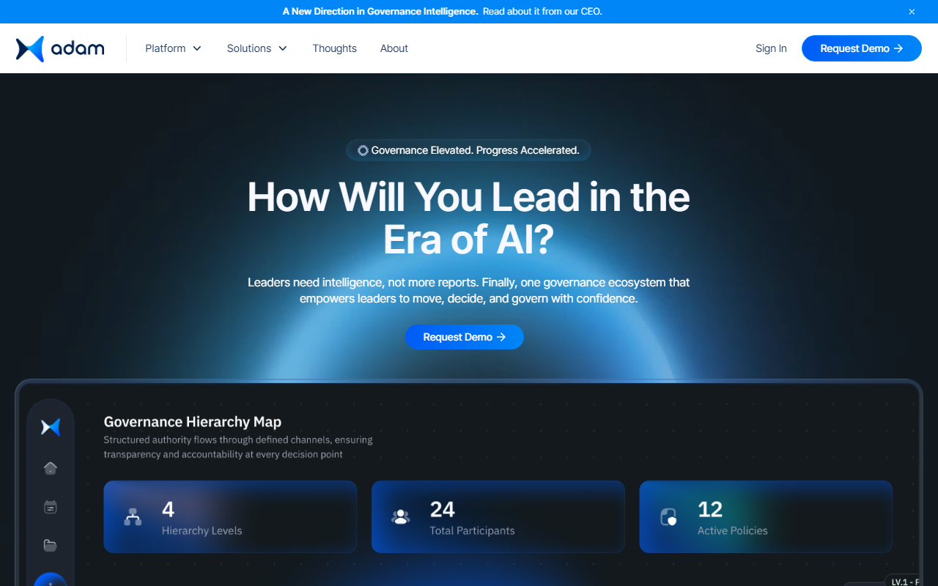Select the Total Participants card
The image size is (938, 586).
coord(498,516)
